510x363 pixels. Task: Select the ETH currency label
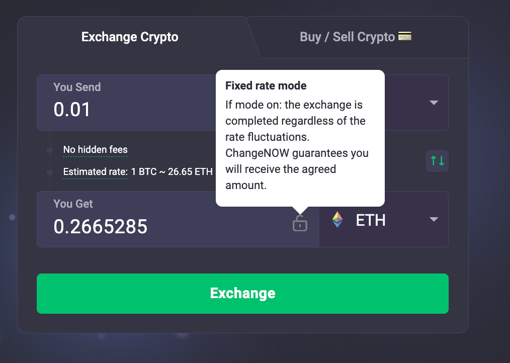(371, 220)
